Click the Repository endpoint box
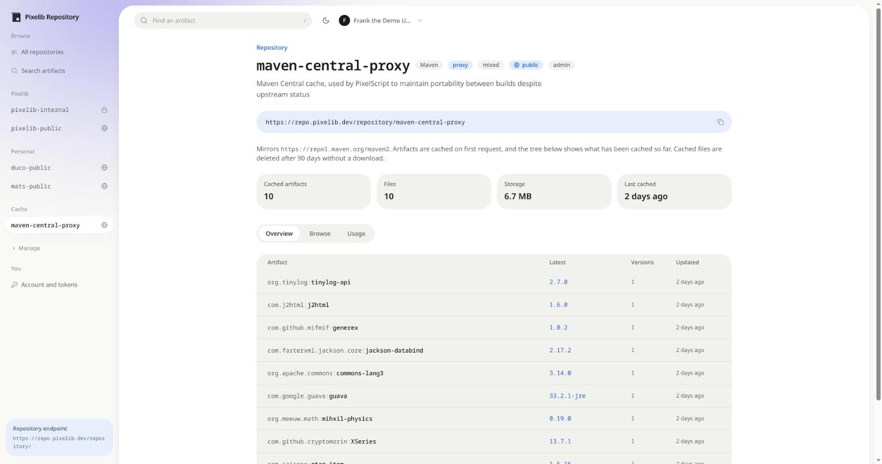 pos(59,437)
